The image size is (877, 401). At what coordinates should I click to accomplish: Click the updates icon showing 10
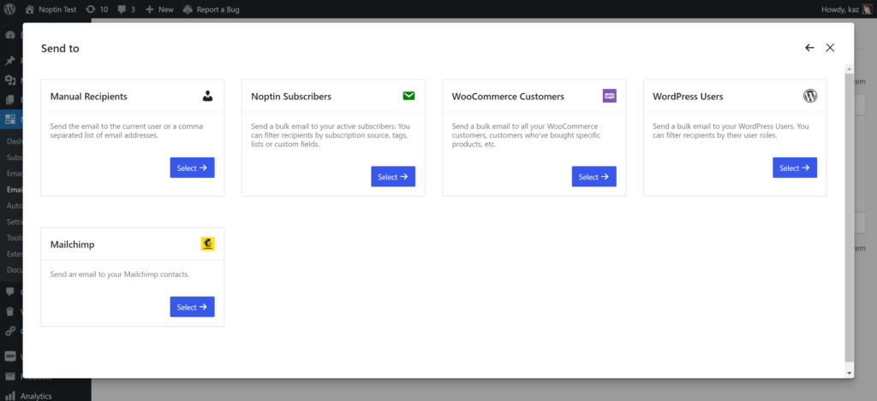tap(97, 9)
